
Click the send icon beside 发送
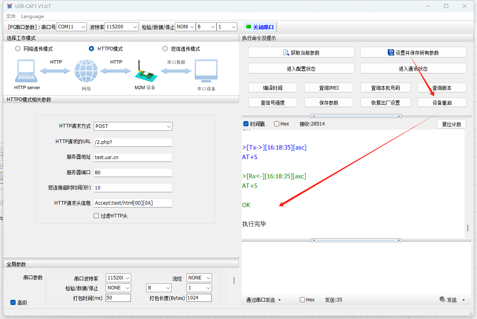point(442,299)
